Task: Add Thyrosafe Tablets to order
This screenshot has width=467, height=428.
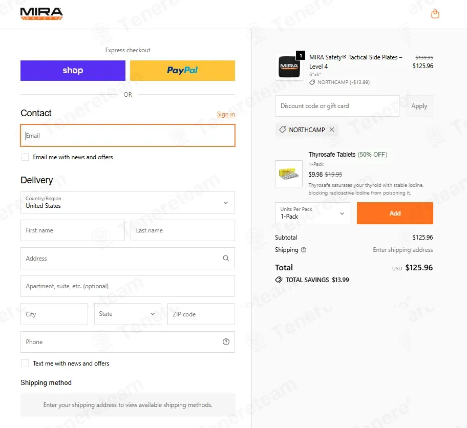Action: pyautogui.click(x=395, y=213)
